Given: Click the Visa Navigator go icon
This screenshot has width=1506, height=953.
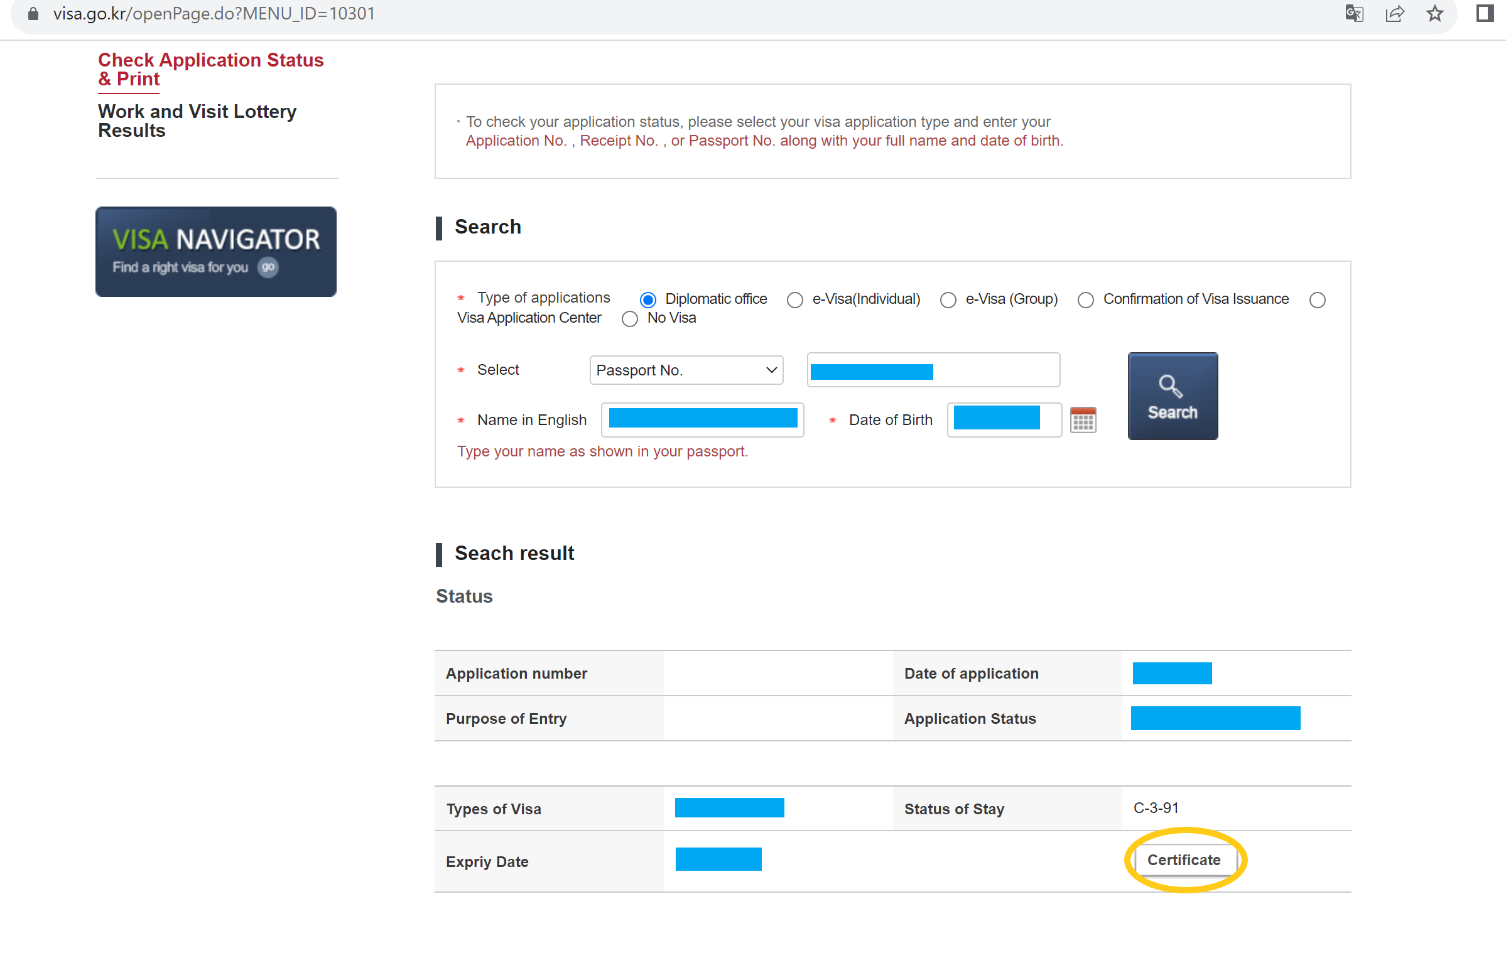Looking at the screenshot, I should [x=268, y=267].
